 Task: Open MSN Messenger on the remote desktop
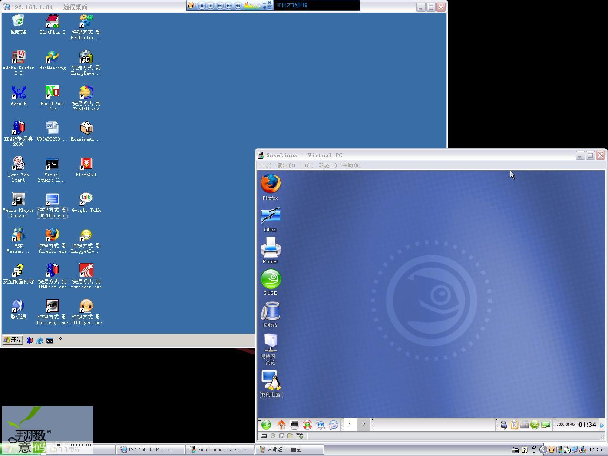18,241
